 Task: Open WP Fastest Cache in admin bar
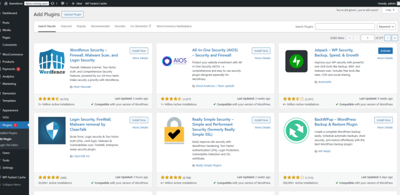point(96,4)
